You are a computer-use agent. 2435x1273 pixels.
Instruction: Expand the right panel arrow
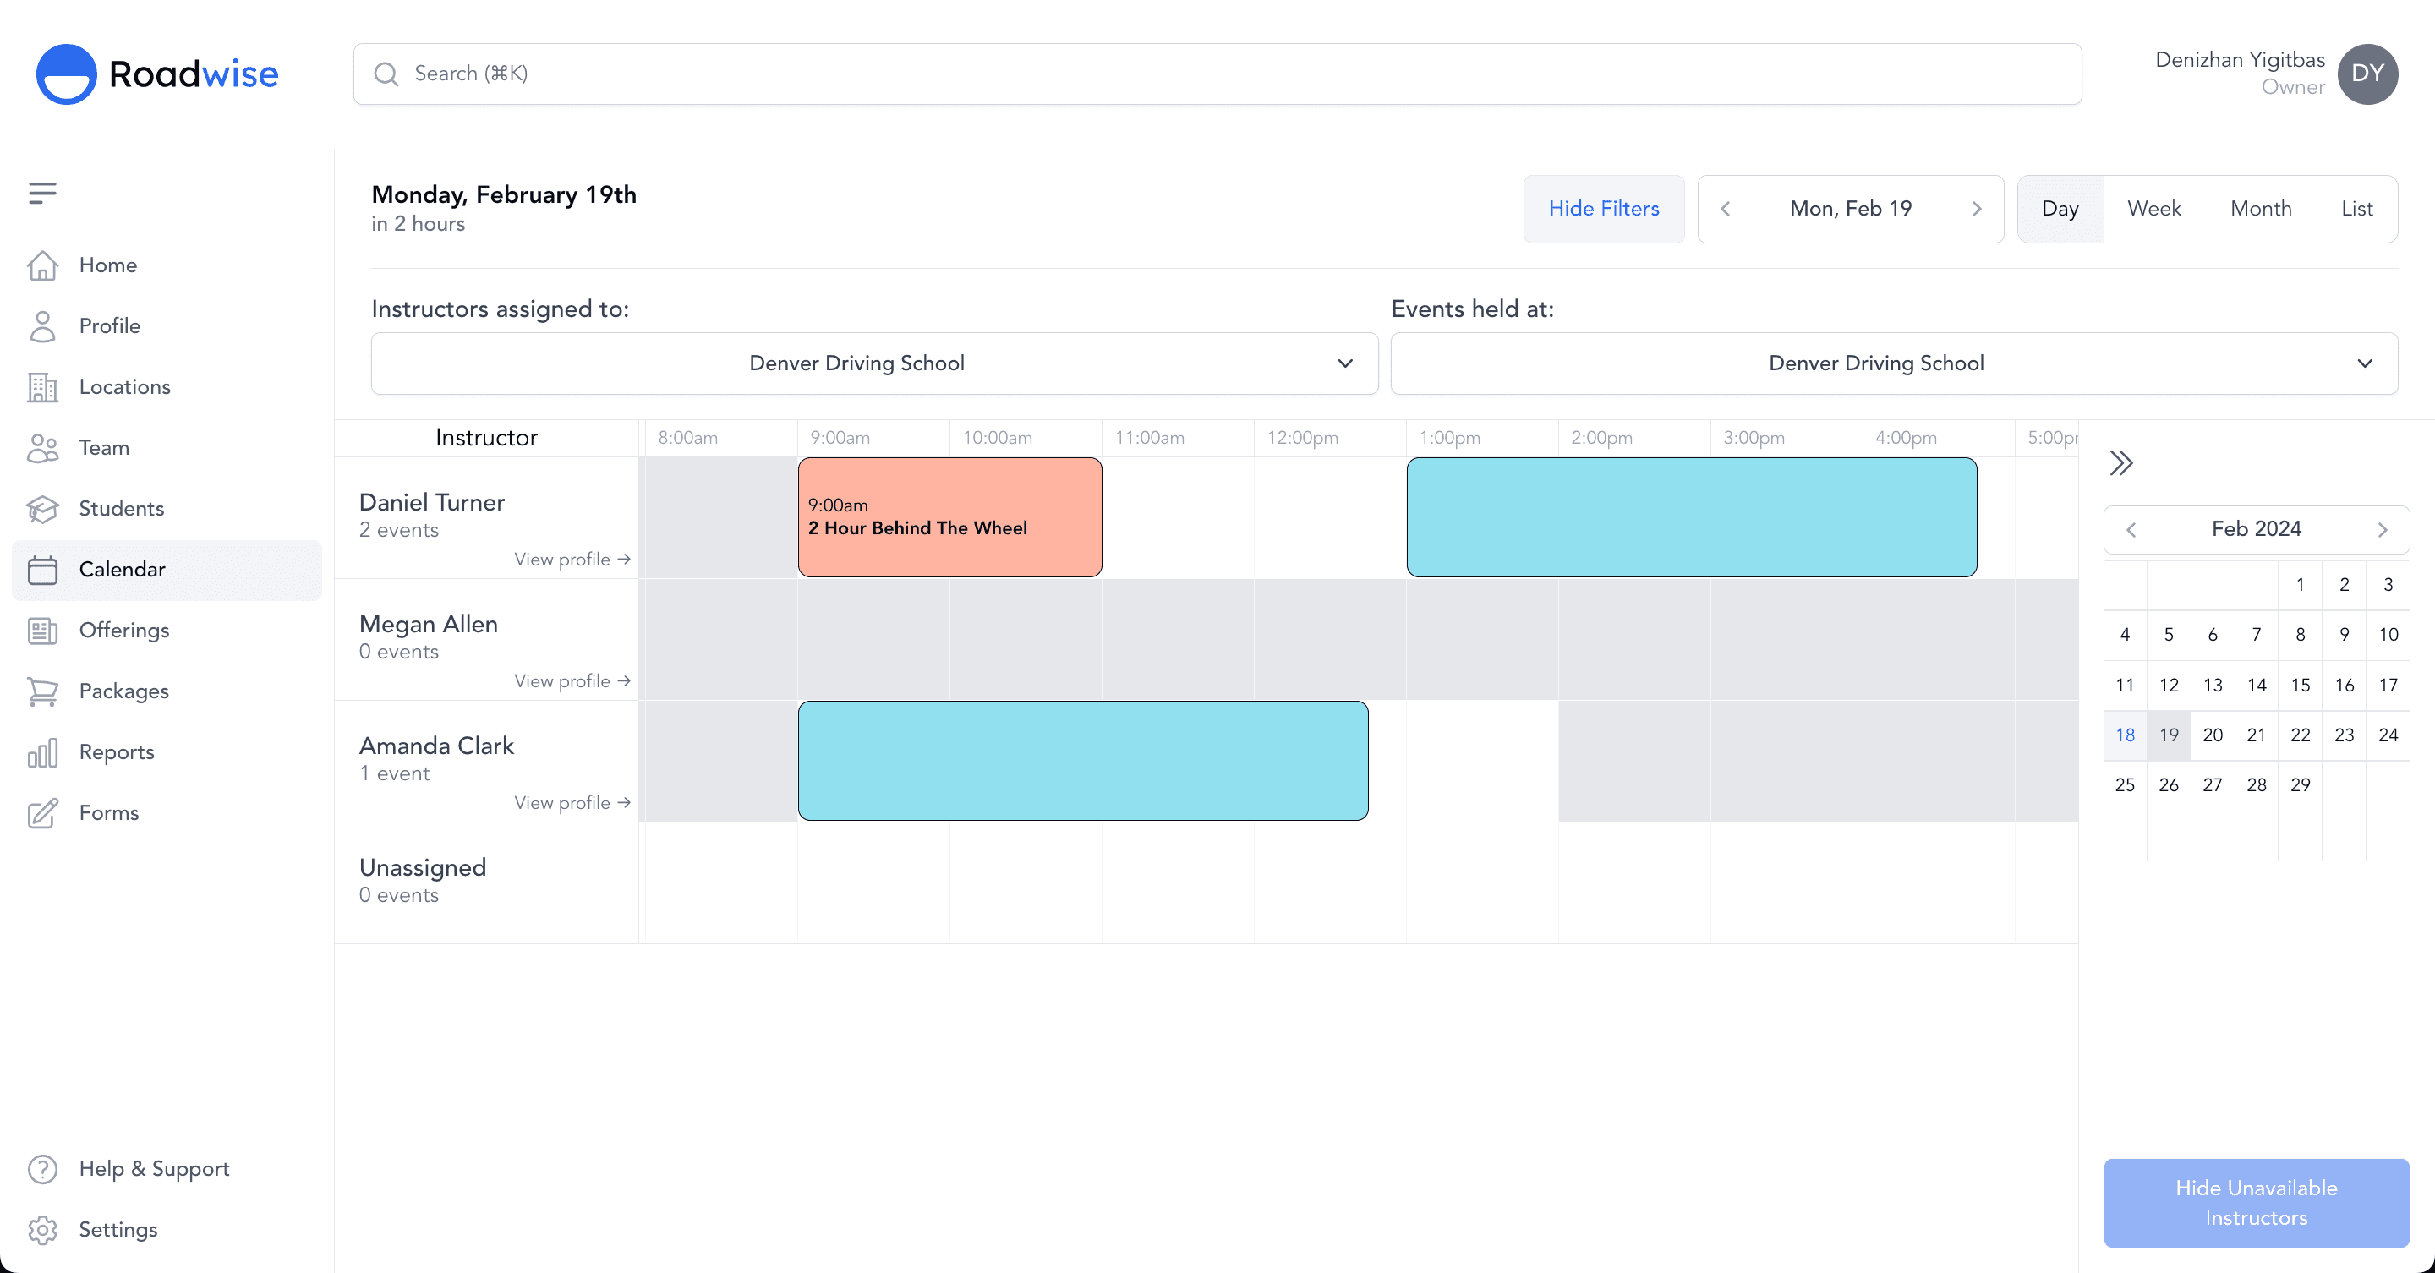[2122, 463]
